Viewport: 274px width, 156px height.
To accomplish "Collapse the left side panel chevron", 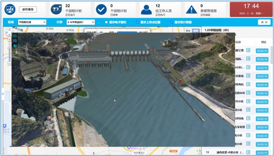I will click(3, 93).
